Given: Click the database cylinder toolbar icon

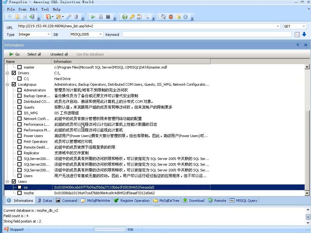Looking at the screenshot, I should 76,17.
